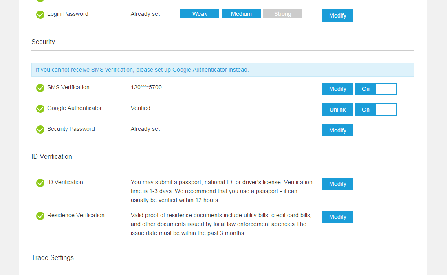Click the Medium password strength segment
Image resolution: width=447 pixels, height=275 pixels.
click(x=241, y=14)
